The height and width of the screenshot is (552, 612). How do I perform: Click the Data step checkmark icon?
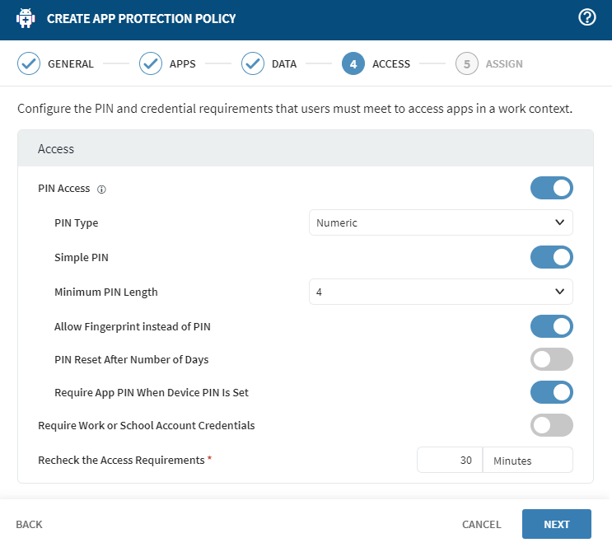[x=253, y=63]
